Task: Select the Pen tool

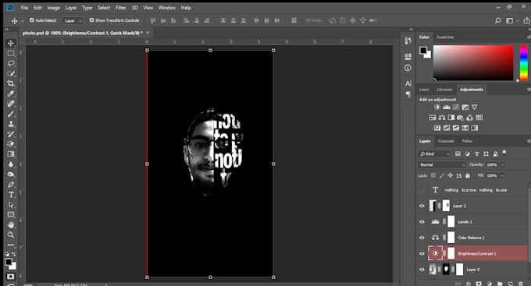Action: pos(11,185)
